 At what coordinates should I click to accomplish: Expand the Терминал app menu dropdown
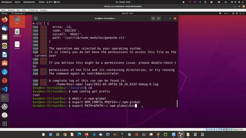[18, 13]
